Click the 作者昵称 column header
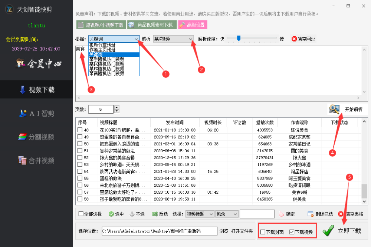Screen dimensions: 371x247 coord(299,122)
